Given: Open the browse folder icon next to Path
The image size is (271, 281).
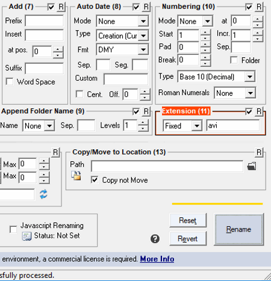Looking at the screenshot, I should 252,166.
